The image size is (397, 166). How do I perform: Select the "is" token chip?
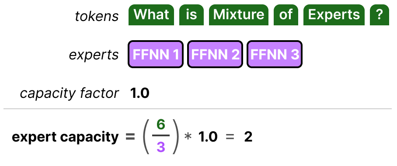coord(192,15)
